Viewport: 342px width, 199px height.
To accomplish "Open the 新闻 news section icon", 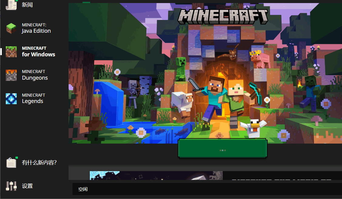I will 11,5.
